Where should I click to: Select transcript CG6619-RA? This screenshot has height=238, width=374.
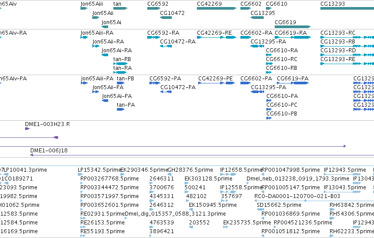[x=291, y=32]
